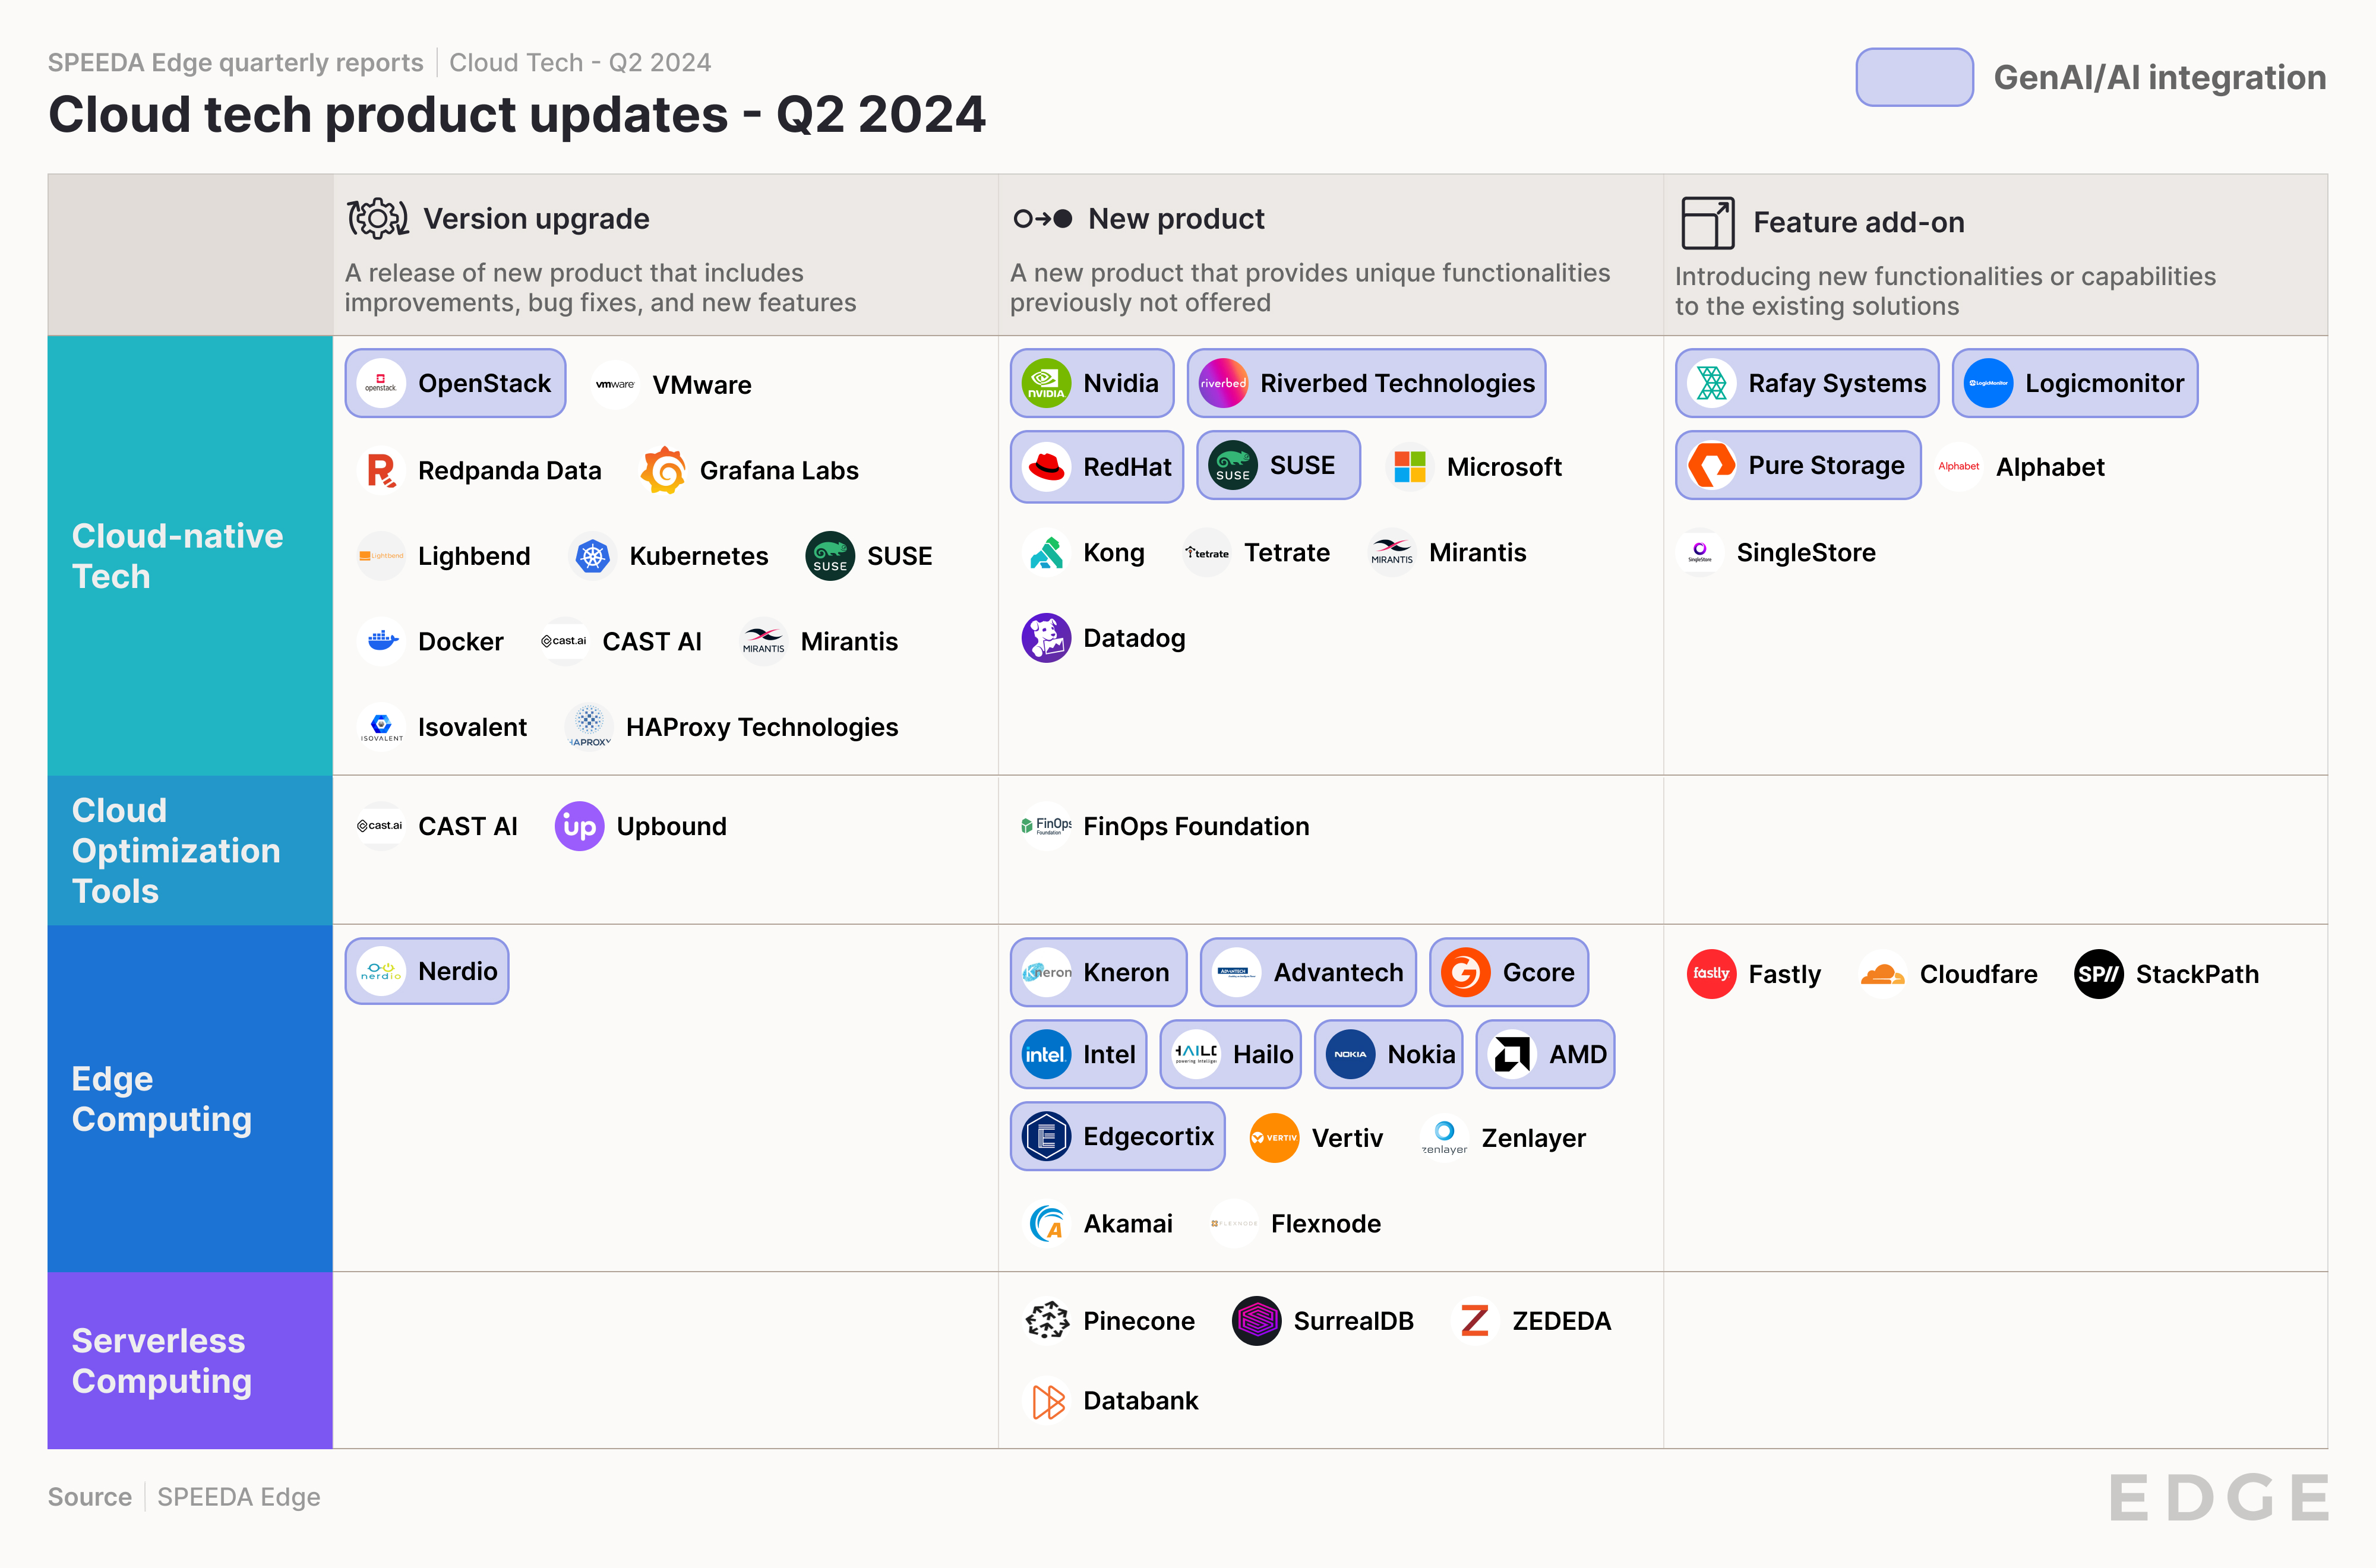Viewport: 2376px width, 1568px height.
Task: Select the Cloud Optimization Tools row header
Action: tap(190, 850)
